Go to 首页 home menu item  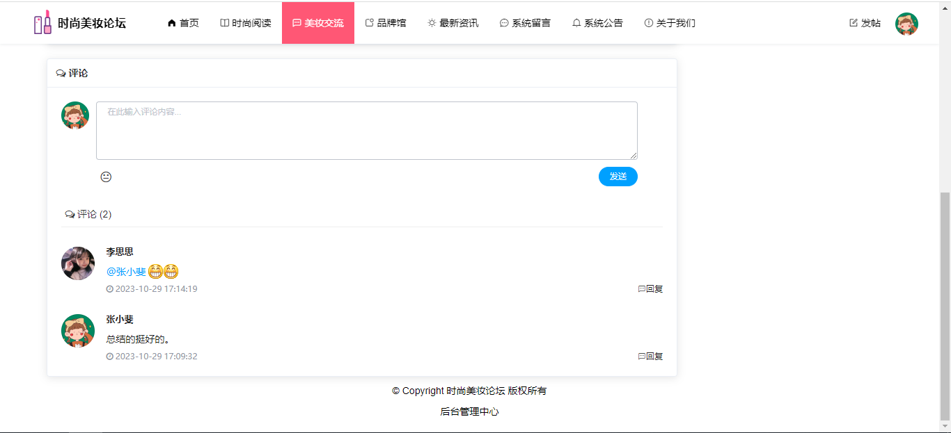click(183, 23)
